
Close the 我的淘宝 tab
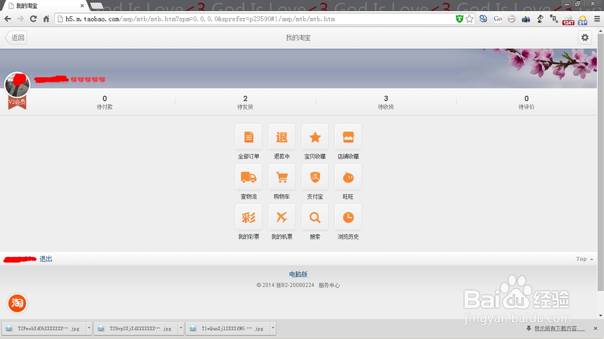[x=82, y=6]
